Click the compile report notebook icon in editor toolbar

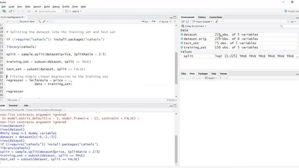(x=52, y=21)
